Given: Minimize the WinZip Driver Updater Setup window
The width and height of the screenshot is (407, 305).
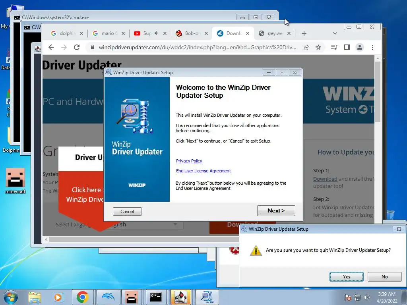Looking at the screenshot, I should point(269,73).
